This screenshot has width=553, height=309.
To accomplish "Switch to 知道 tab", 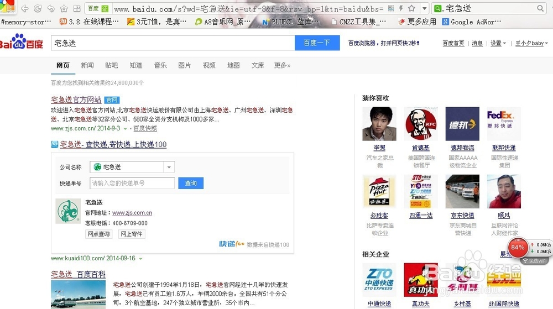I will coord(136,65).
